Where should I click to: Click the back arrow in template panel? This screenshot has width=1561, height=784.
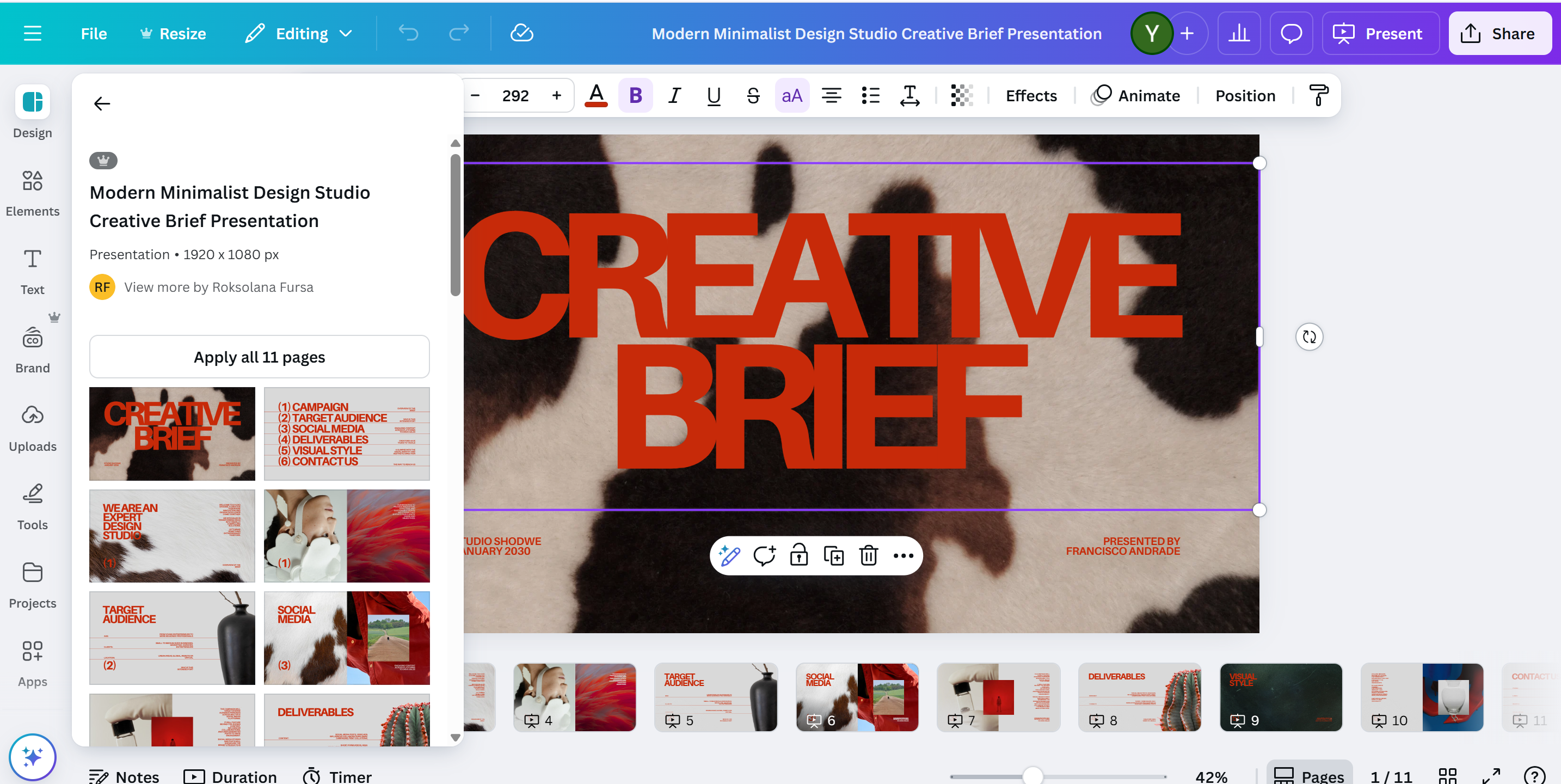click(x=102, y=103)
